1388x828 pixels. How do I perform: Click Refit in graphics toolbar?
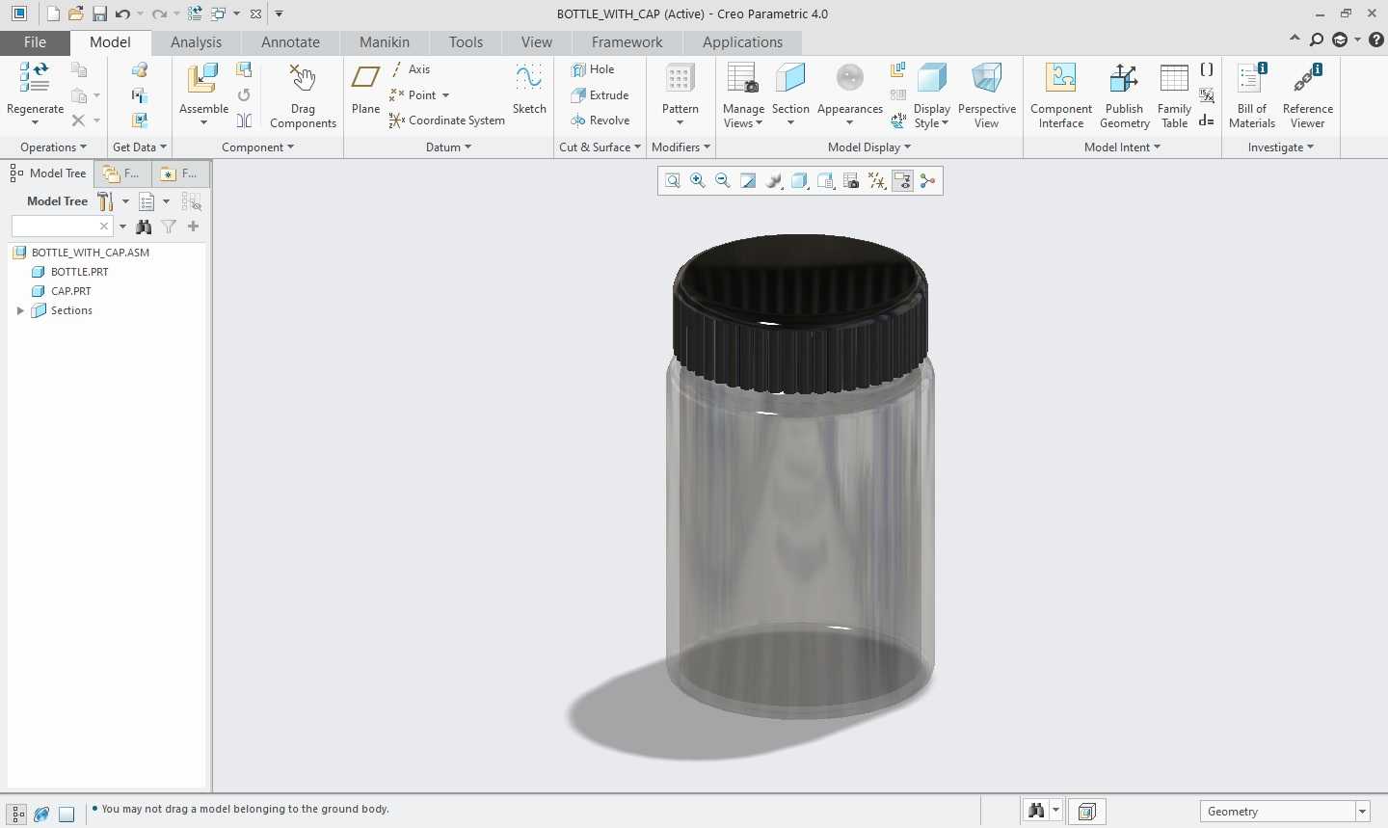[673, 181]
